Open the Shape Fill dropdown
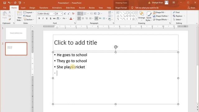Image resolution: width=199 pixels, height=112 pixels. point(159,12)
